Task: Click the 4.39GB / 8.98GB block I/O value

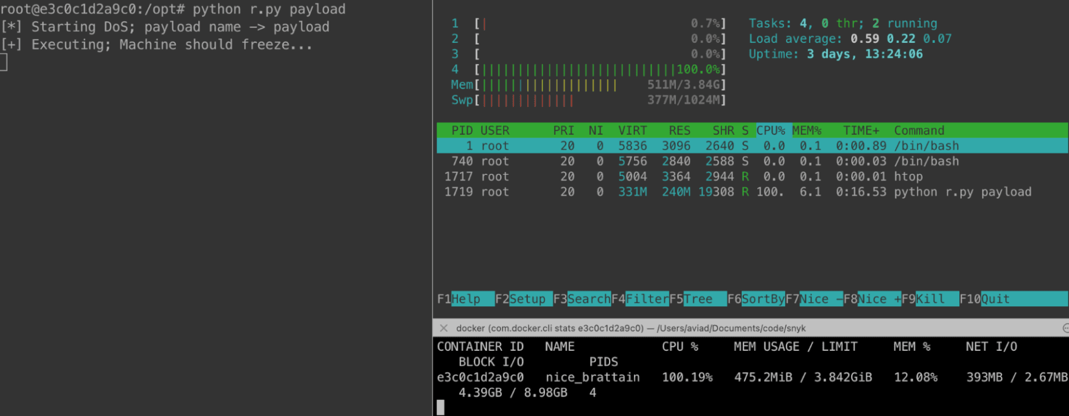Action: [x=513, y=393]
